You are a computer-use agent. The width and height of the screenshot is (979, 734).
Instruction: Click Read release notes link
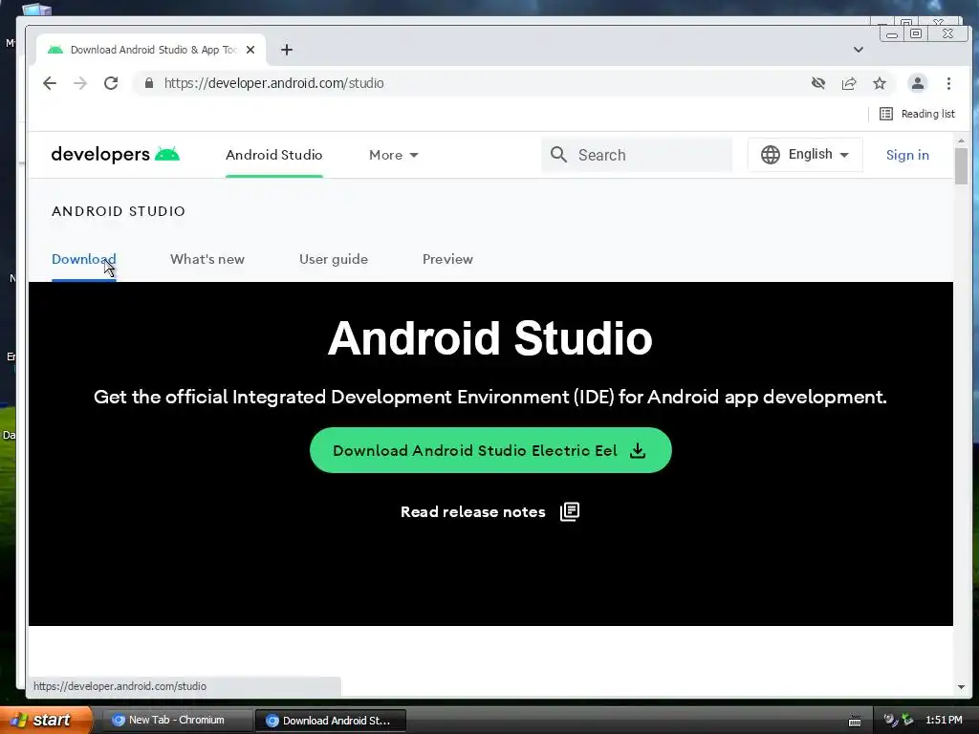pos(490,512)
